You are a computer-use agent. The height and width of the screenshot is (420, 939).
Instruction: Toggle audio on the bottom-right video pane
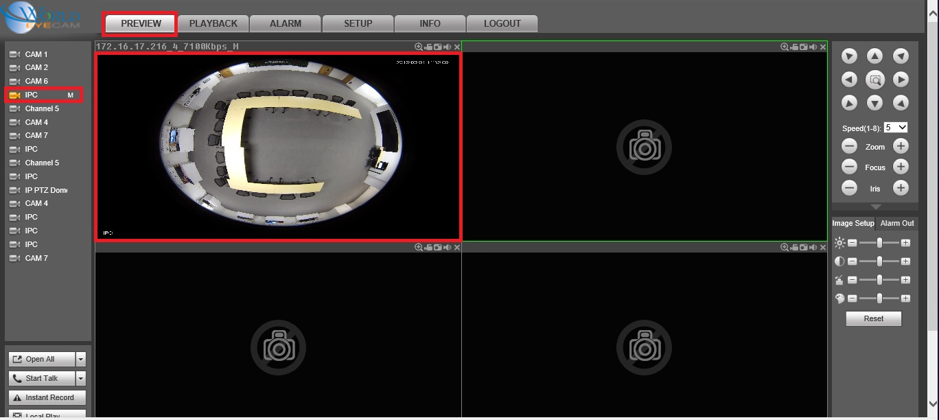coord(813,247)
